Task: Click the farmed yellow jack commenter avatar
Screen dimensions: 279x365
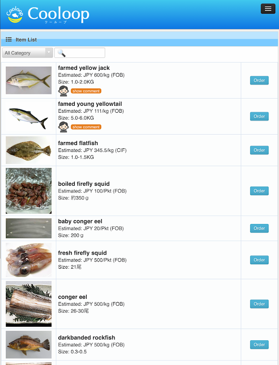Action: click(63, 91)
